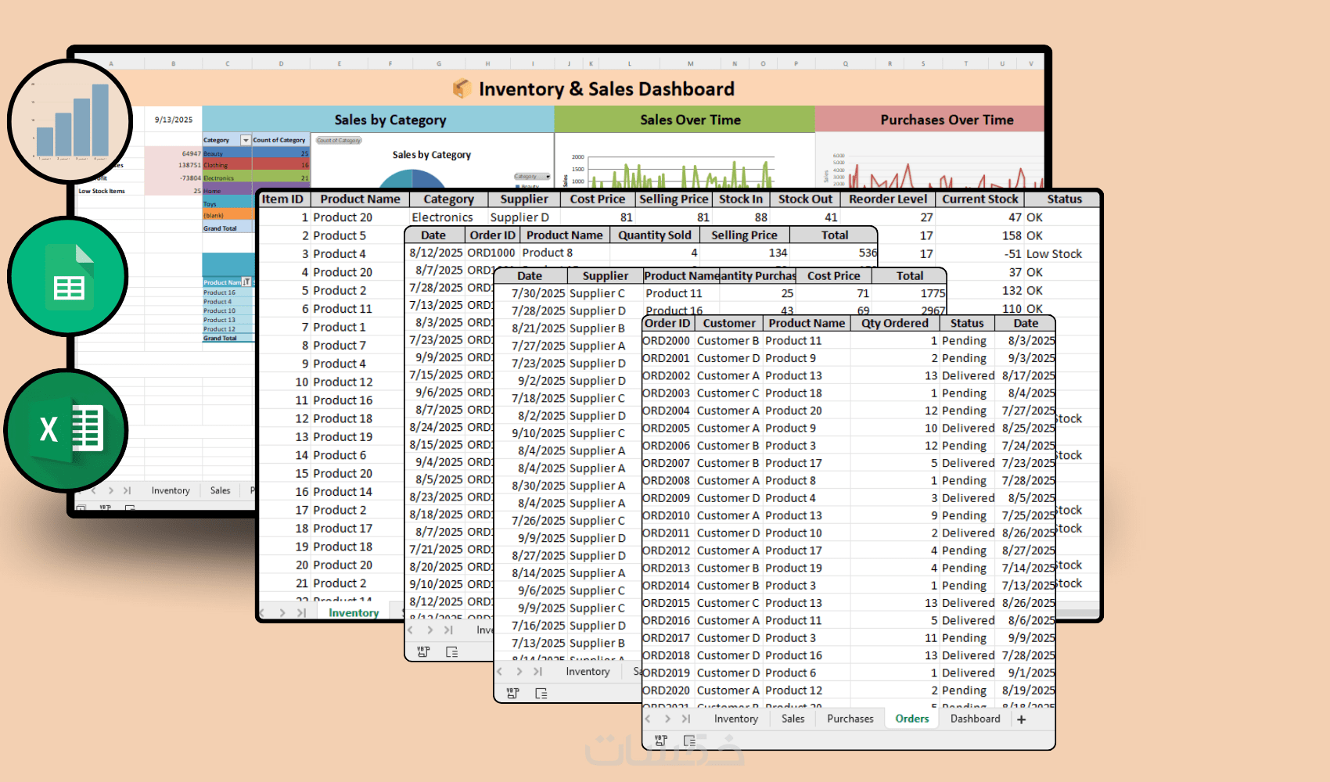Click the box emoji beside dashboard title

click(462, 88)
